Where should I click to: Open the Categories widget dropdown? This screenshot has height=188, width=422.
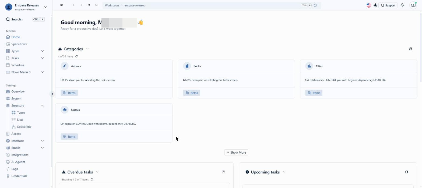(x=87, y=49)
